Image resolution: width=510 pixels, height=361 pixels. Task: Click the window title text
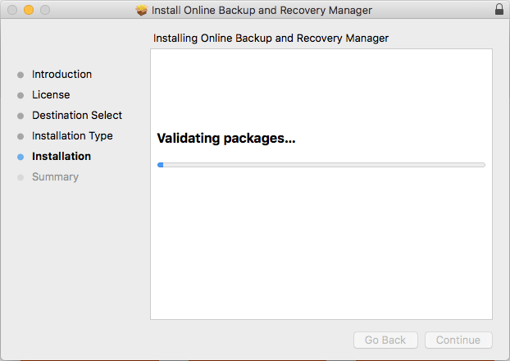pos(262,10)
